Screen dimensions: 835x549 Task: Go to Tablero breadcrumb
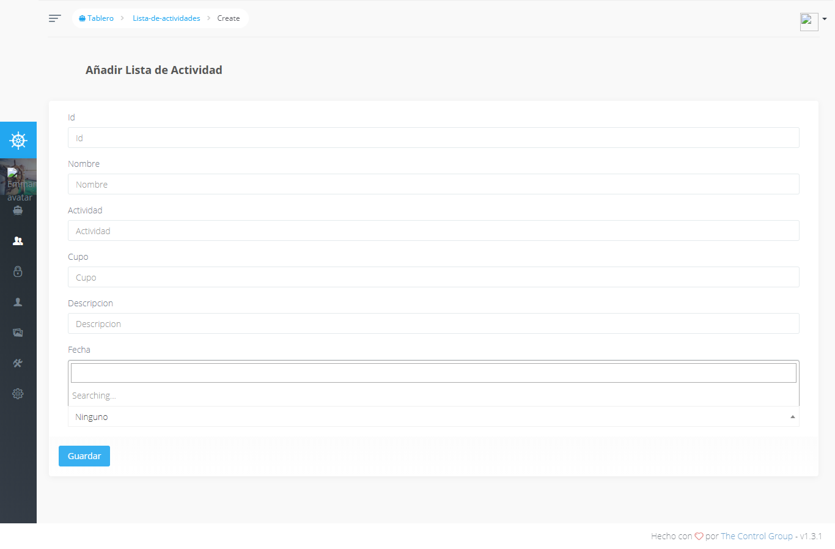point(97,18)
